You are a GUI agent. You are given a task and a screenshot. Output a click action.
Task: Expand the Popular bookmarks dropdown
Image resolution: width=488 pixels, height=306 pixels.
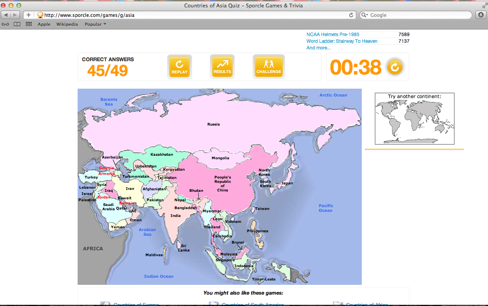pos(95,24)
